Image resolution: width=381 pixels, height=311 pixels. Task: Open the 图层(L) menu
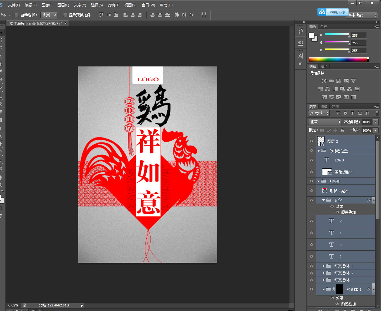click(63, 5)
